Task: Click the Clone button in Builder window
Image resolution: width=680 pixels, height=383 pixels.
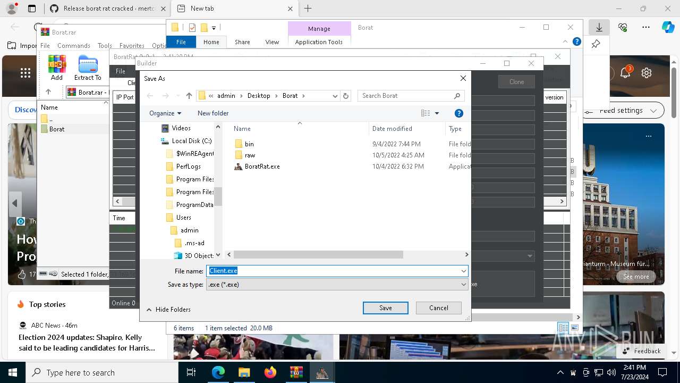Action: click(x=516, y=82)
